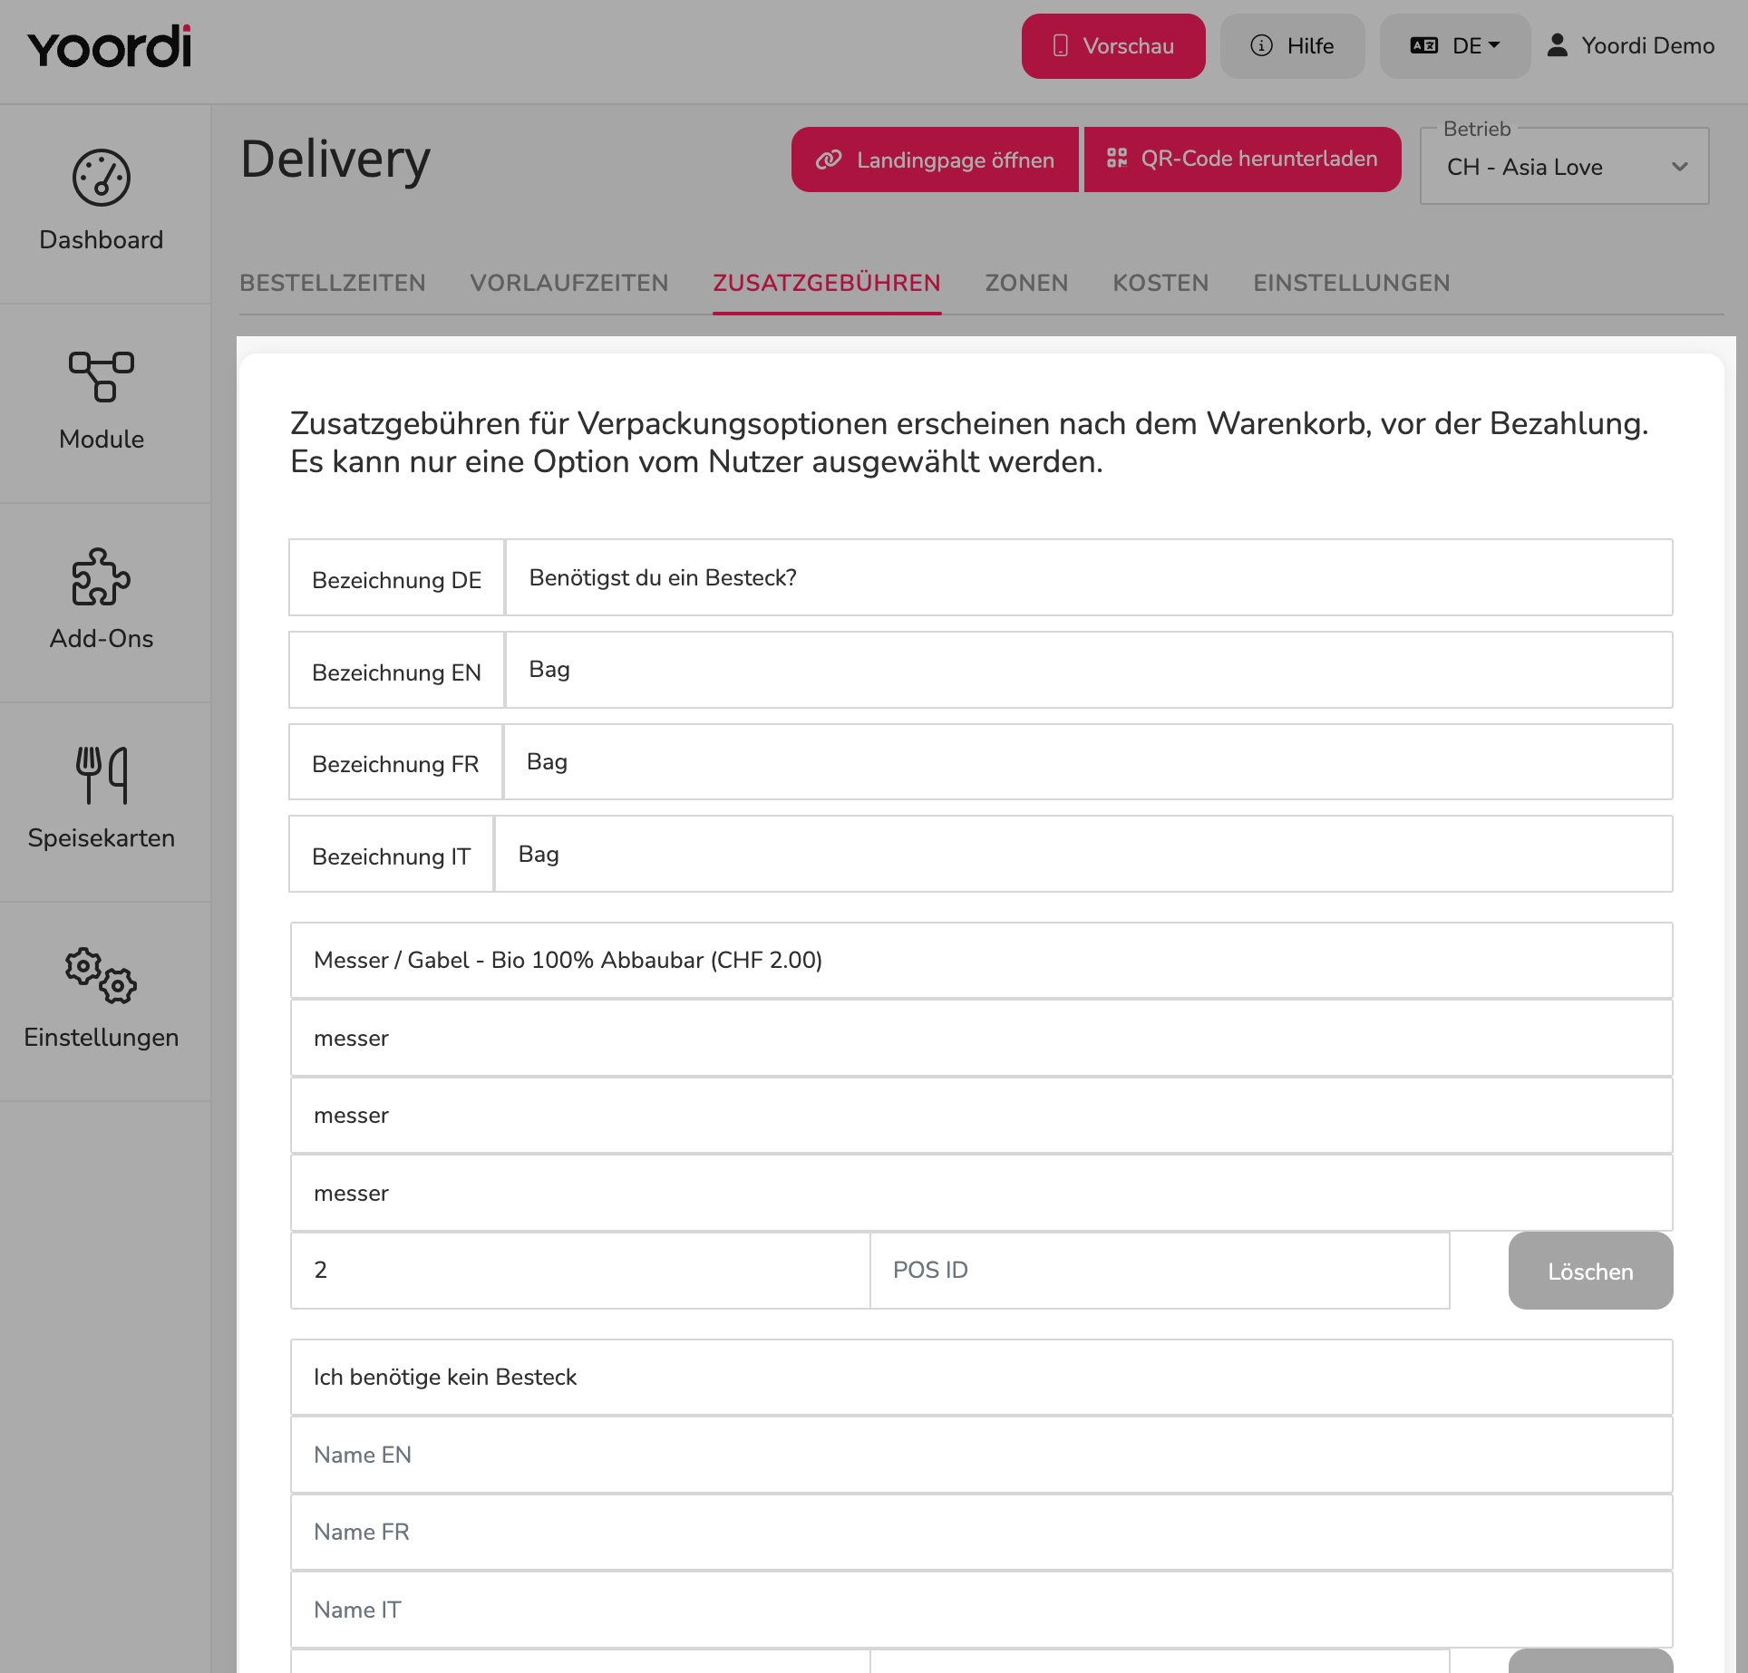Focus the POS ID input field
Viewport: 1748px width, 1673px height.
point(1160,1271)
